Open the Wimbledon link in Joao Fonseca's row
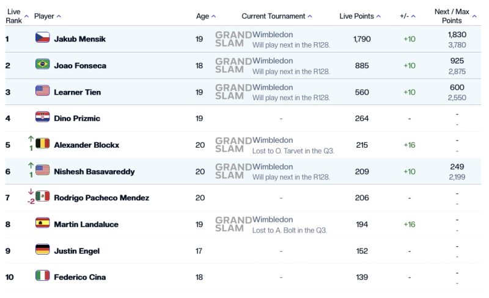Viewport: 489px width, 298px height. [273, 61]
